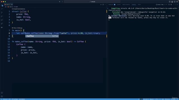Click the command center search box
179x100 pixels.
[x=92, y=2]
